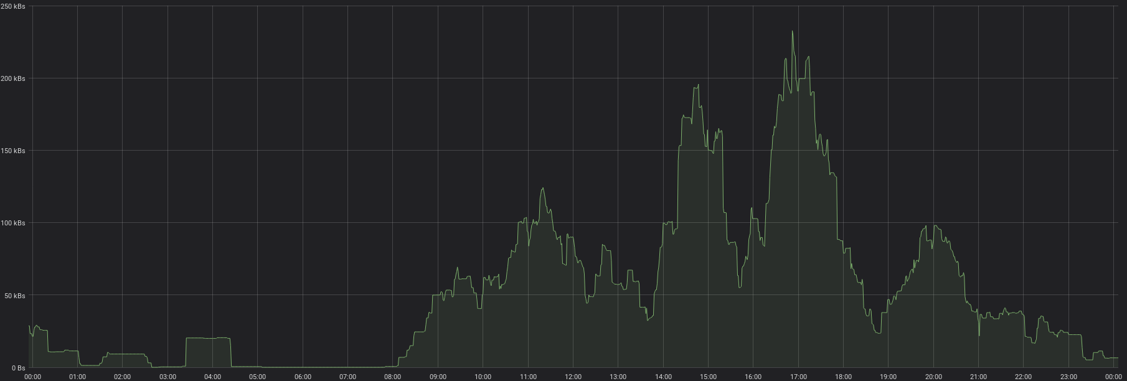Click the 17:00 time axis label
The height and width of the screenshot is (381, 1127).
coord(798,377)
